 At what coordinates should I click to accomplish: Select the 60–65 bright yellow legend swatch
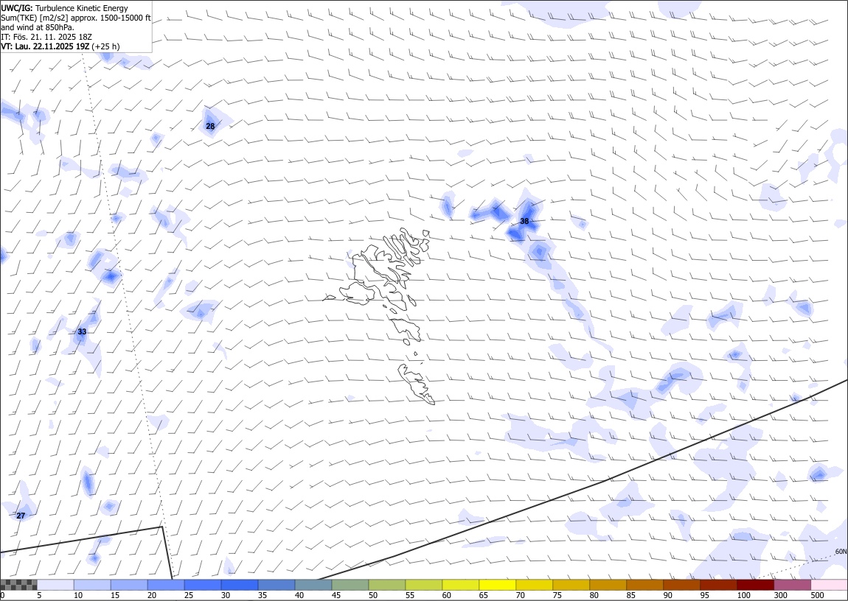[x=460, y=585]
